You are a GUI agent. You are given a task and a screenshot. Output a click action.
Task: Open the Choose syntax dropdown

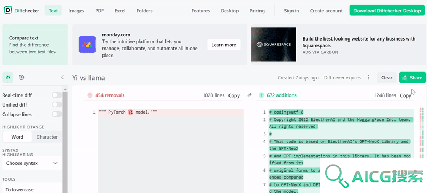point(32,163)
